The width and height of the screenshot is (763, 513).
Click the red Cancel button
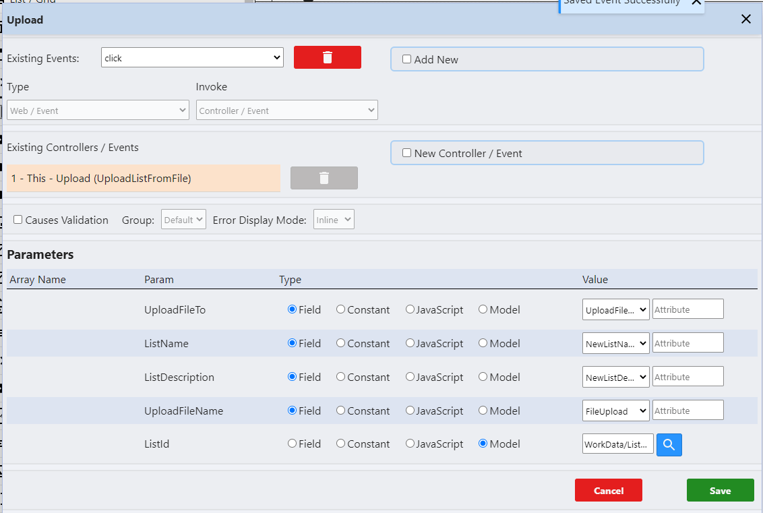(x=608, y=490)
